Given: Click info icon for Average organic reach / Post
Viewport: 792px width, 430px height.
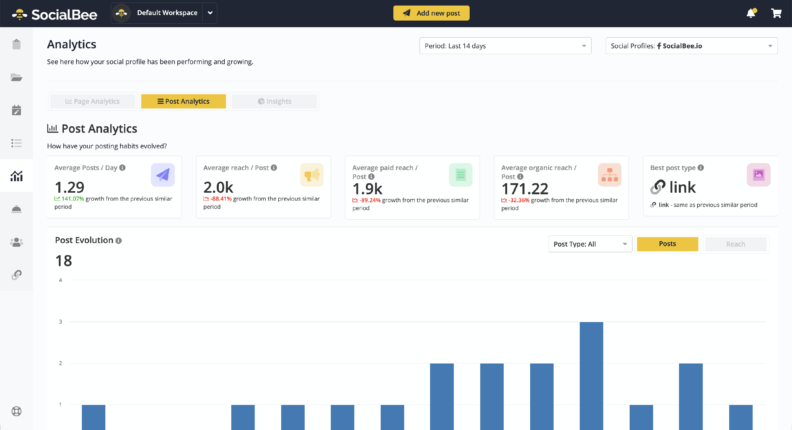Looking at the screenshot, I should coord(520,176).
